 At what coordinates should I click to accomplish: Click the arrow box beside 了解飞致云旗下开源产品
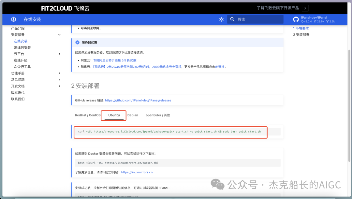[305, 8]
